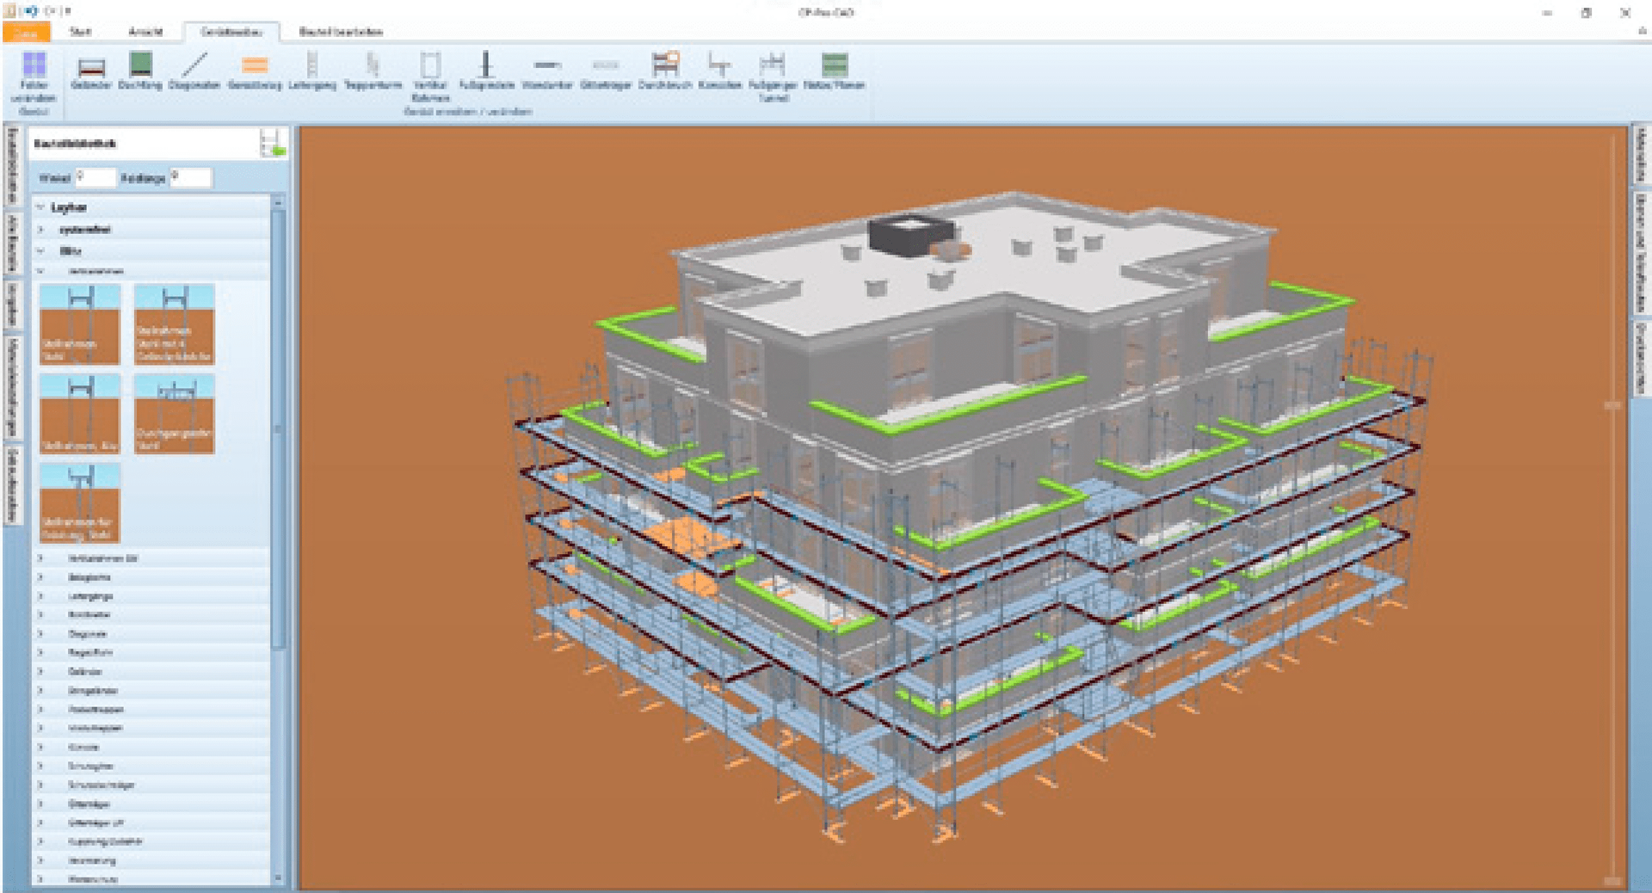The image size is (1652, 893).
Task: Select the Stellrahmen Stahl thumbnail
Action: pos(80,323)
